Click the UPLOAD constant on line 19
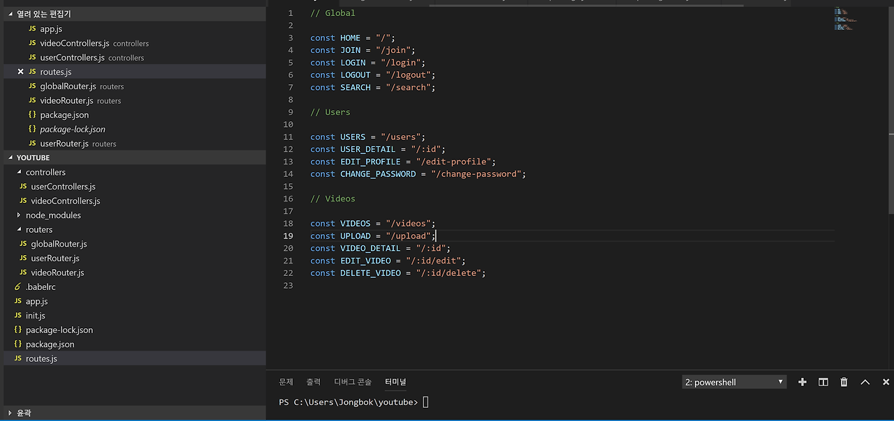This screenshot has height=421, width=894. click(x=356, y=236)
